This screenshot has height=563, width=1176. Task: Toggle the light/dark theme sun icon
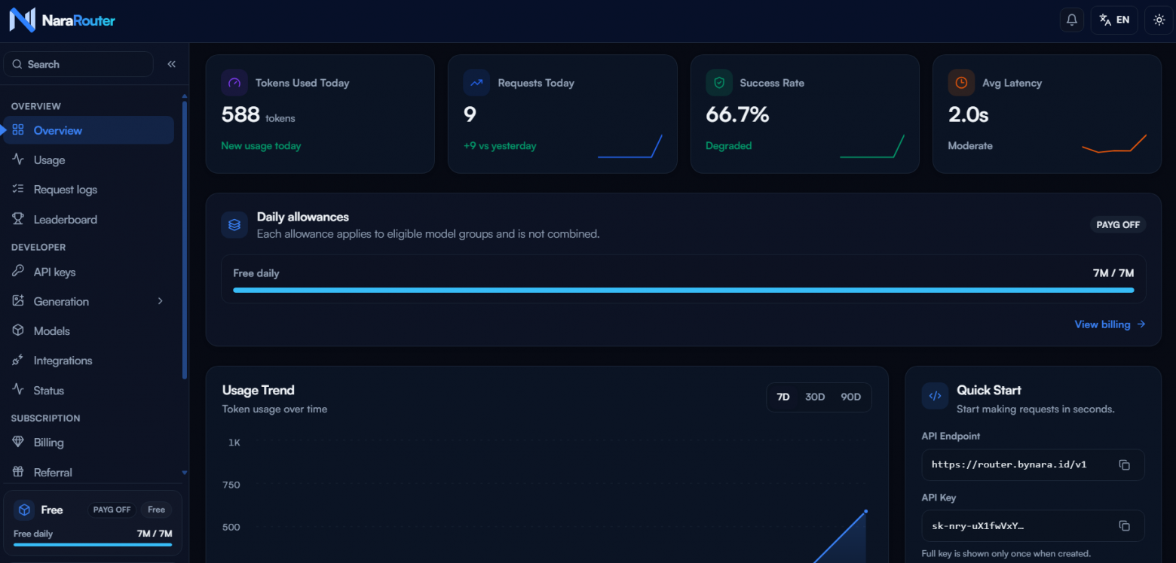(1159, 20)
